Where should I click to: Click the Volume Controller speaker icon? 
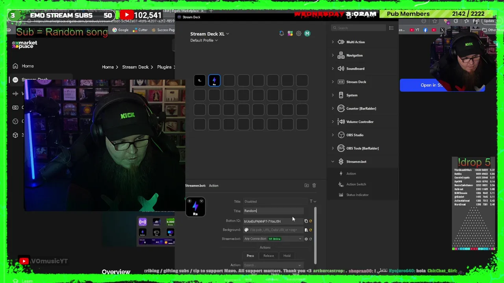click(x=341, y=122)
